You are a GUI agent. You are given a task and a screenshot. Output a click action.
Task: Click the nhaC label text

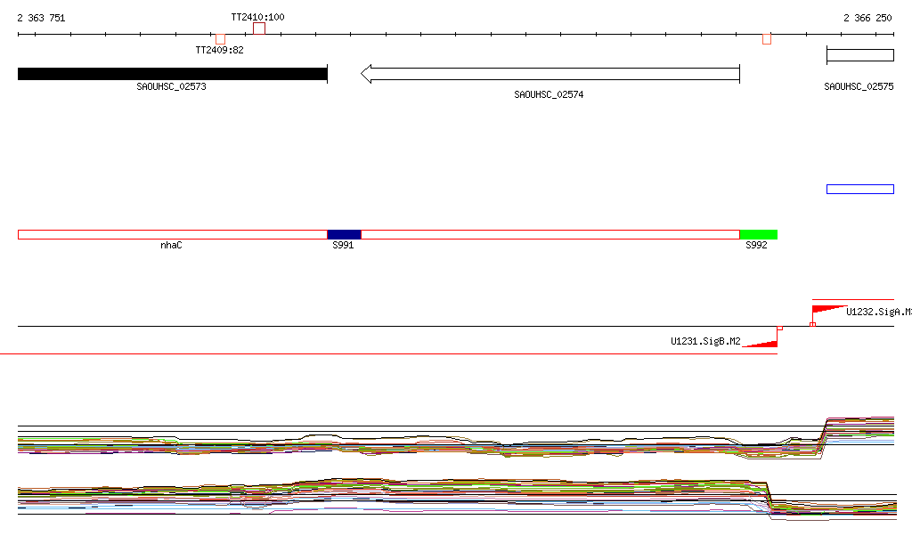coord(171,245)
